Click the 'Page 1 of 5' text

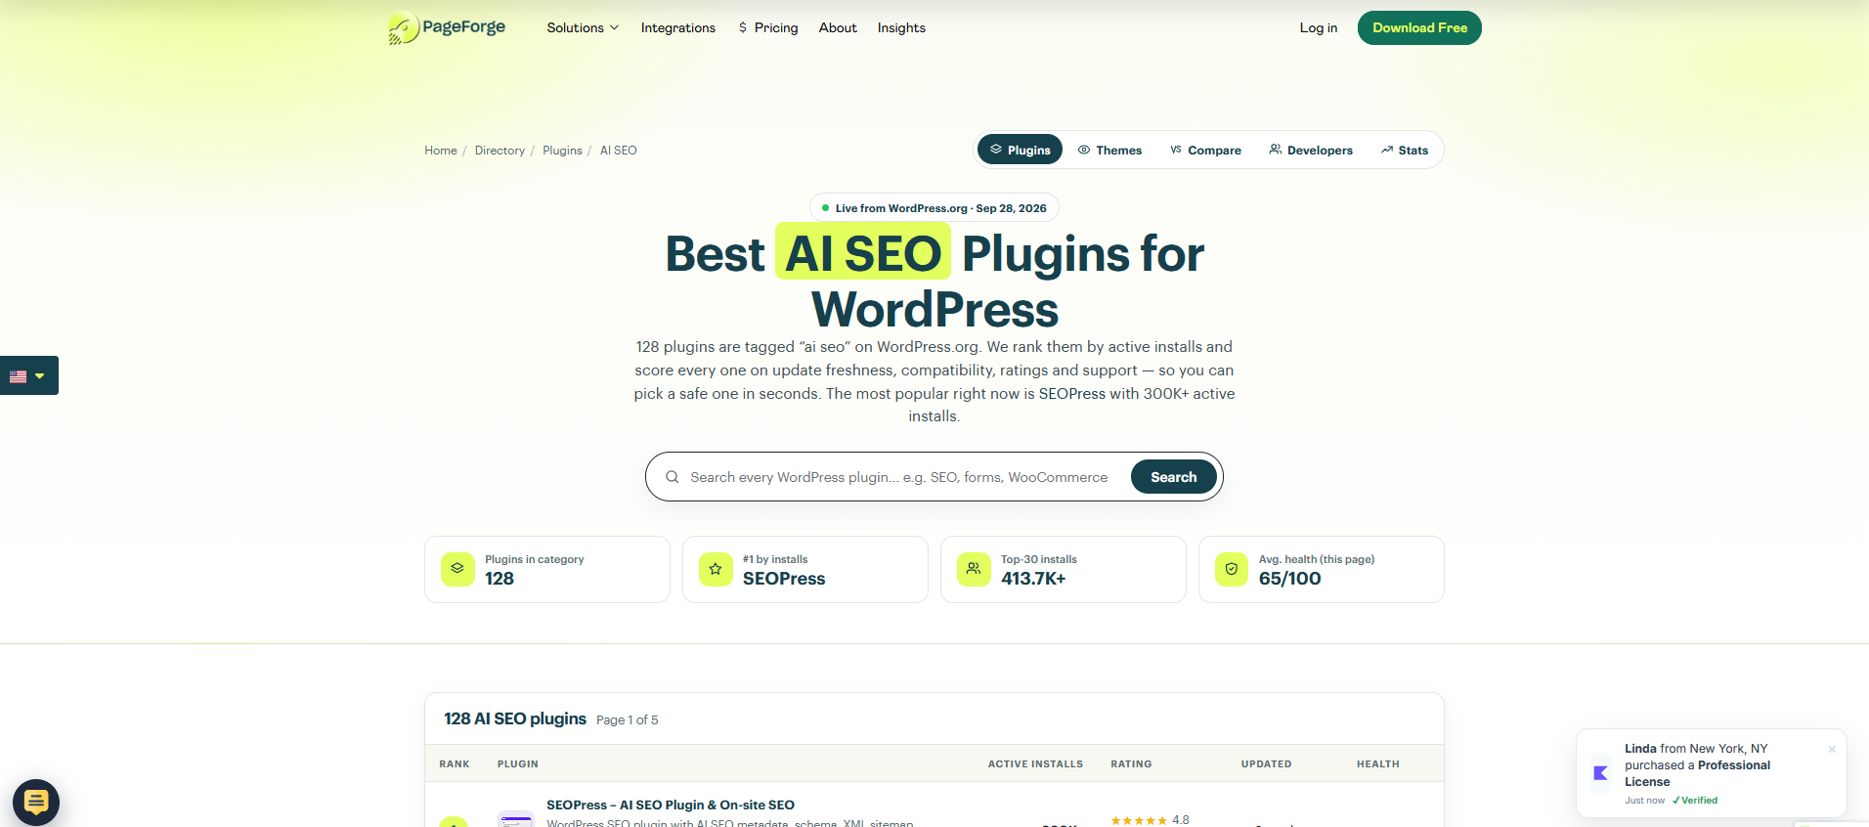[x=628, y=720]
